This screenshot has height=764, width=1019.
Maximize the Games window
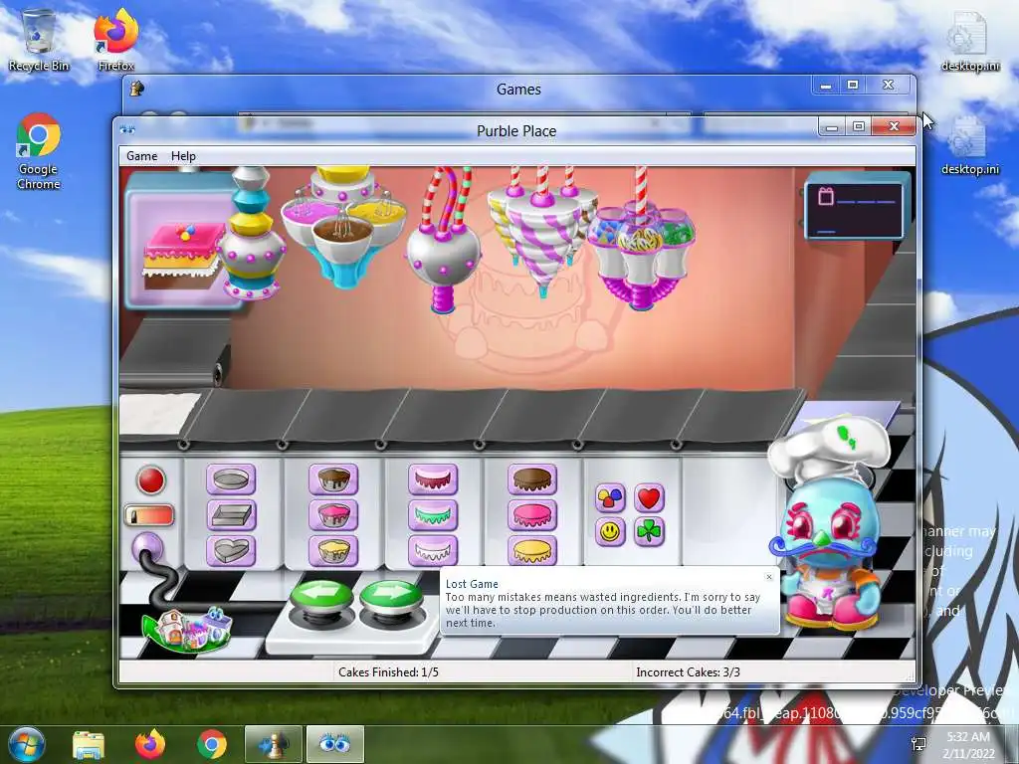[x=853, y=86]
